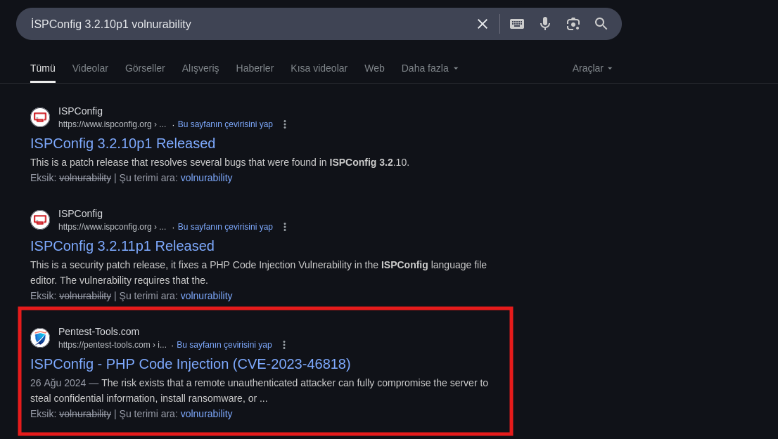This screenshot has width=778, height=439.
Task: Open ISPConfig 3.2.10p1 Released link
Action: tap(122, 143)
